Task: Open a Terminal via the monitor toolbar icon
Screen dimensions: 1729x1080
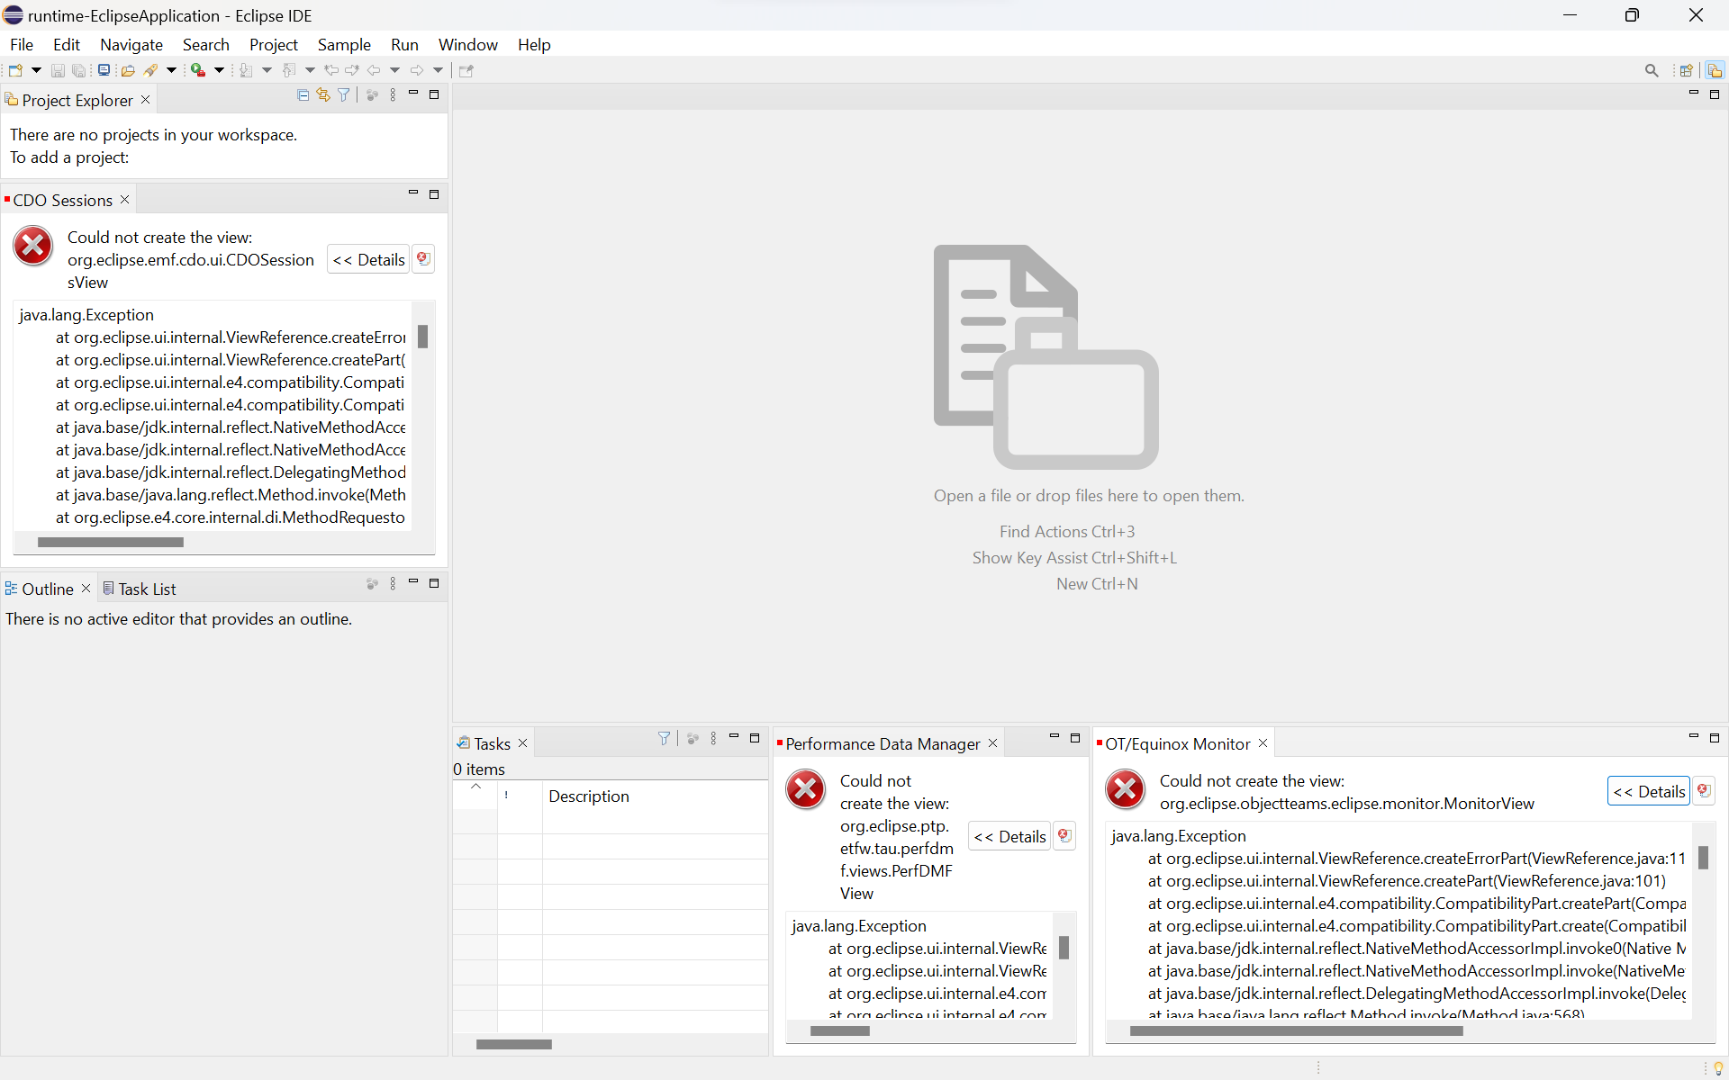Action: tap(104, 70)
